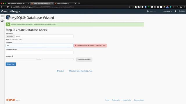Click the Go Back link
This screenshot has height=104, width=186.
pos(61,71)
